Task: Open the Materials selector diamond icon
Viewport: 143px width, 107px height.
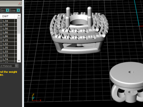Action: (x=16, y=66)
